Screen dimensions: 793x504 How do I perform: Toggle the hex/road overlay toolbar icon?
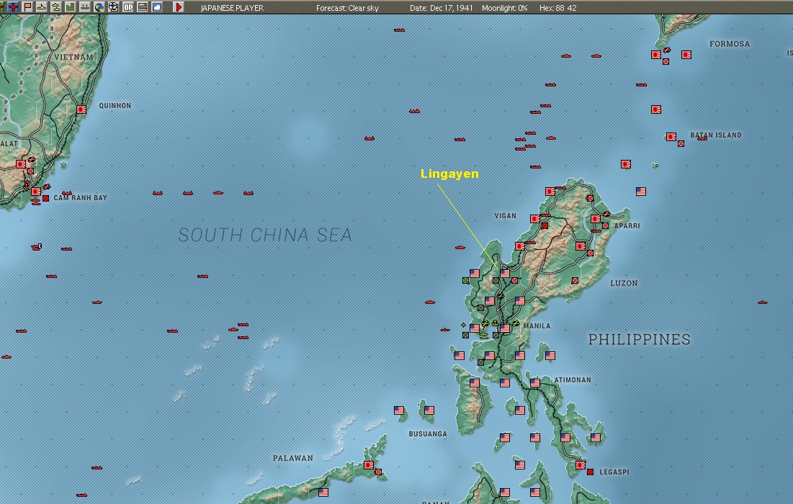[x=143, y=7]
